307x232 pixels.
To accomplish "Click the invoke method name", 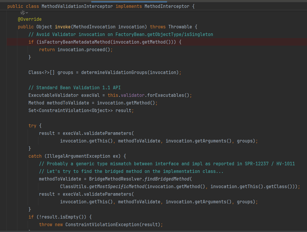I will click(x=63, y=27).
